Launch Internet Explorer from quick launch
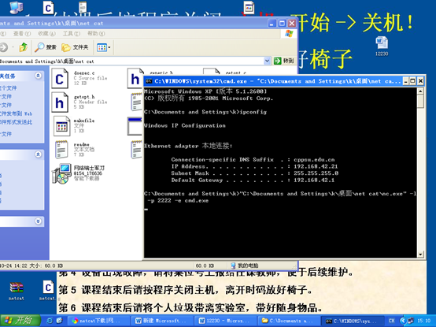 pyautogui.click(x=50, y=321)
